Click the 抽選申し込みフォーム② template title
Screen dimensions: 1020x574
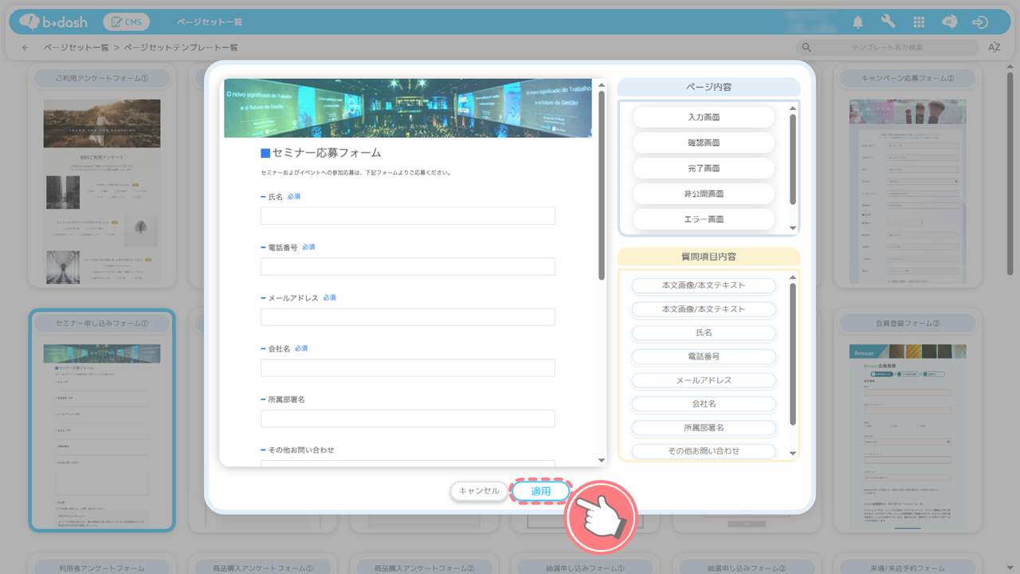pos(747,568)
